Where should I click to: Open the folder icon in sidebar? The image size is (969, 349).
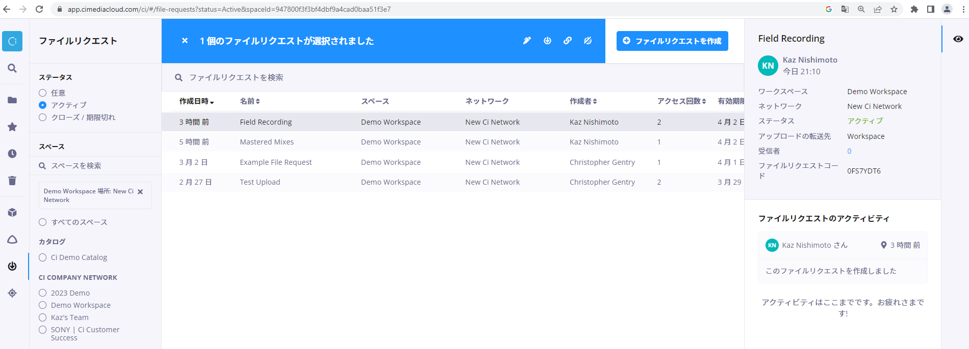12,100
